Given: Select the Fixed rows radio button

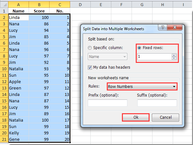Looking at the screenshot, I should pyautogui.click(x=139, y=48).
